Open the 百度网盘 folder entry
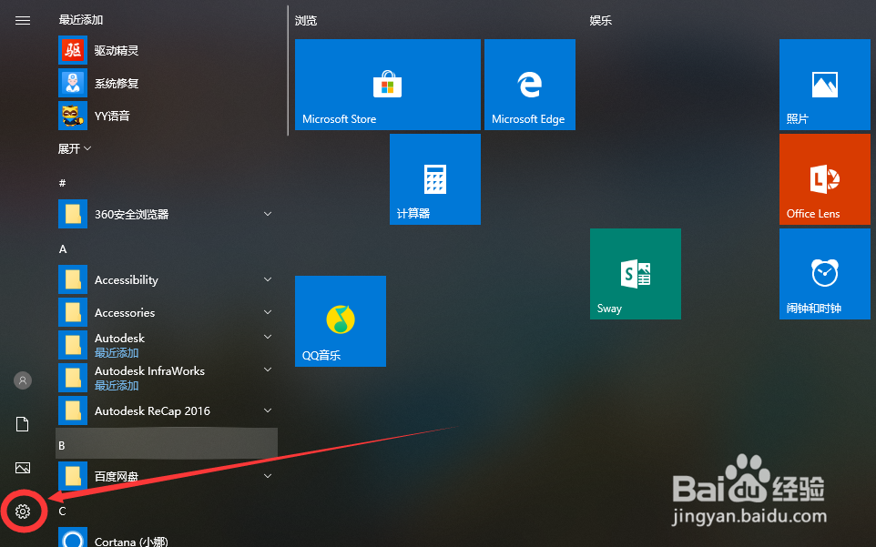Screen dimensions: 876x547 point(168,476)
